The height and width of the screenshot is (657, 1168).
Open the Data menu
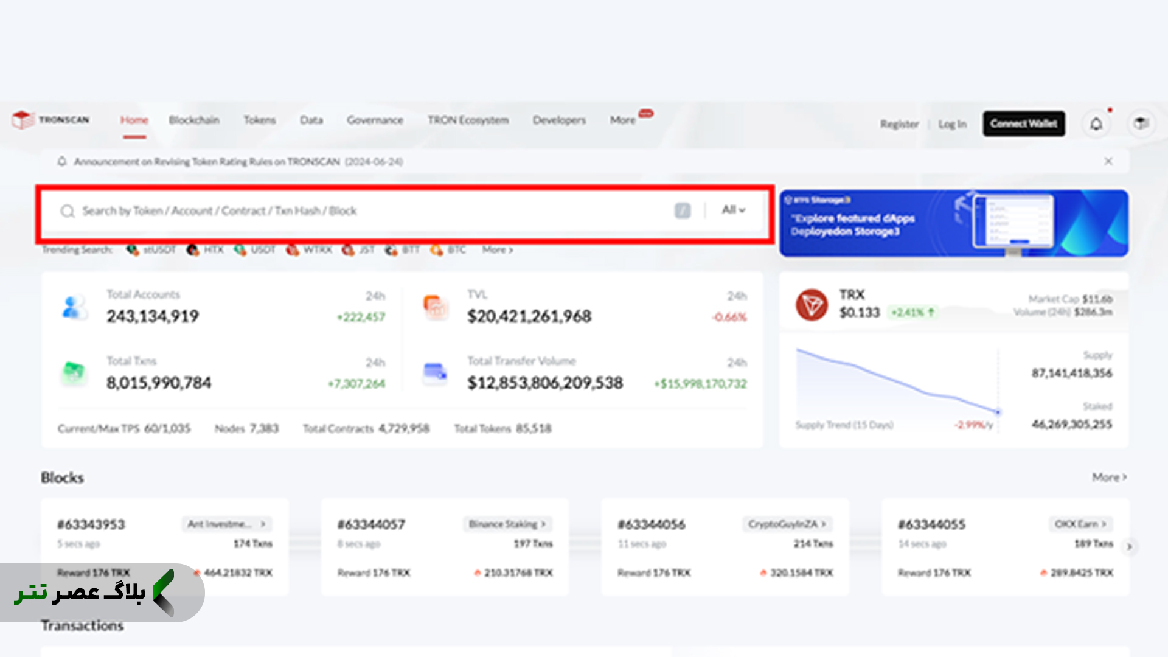(x=311, y=120)
